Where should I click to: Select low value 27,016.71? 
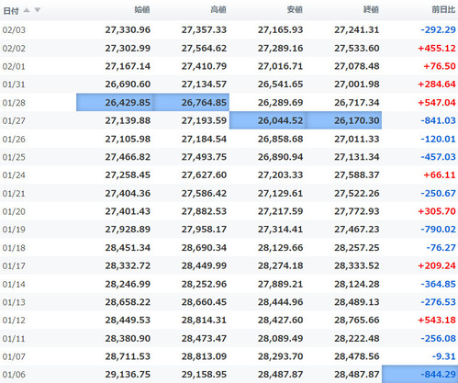[280, 66]
